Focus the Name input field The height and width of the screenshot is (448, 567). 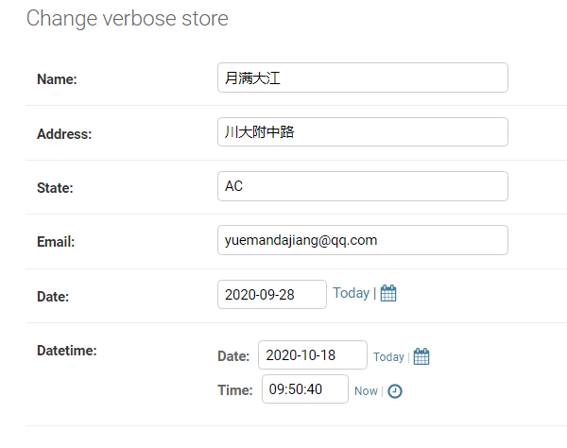pos(363,78)
